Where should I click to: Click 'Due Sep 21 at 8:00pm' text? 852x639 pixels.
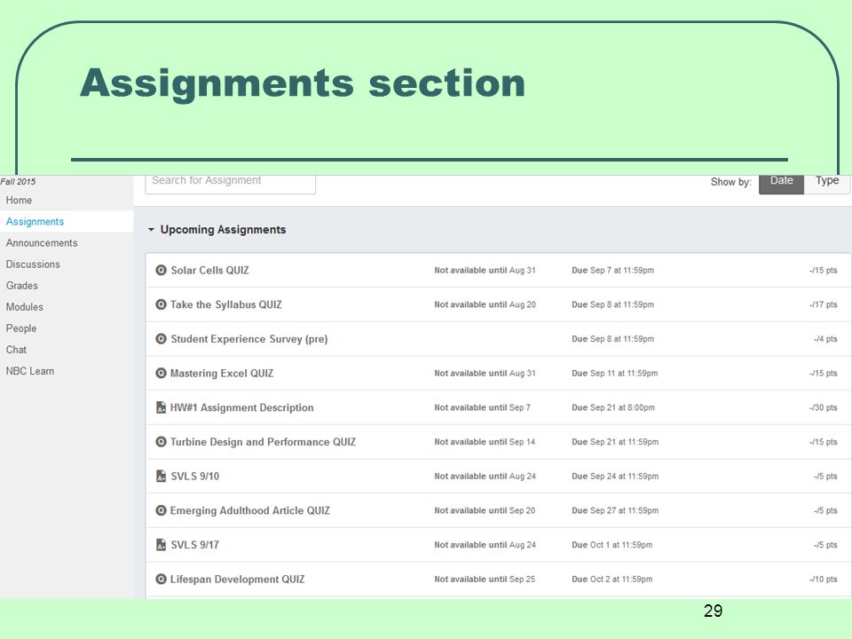[613, 407]
